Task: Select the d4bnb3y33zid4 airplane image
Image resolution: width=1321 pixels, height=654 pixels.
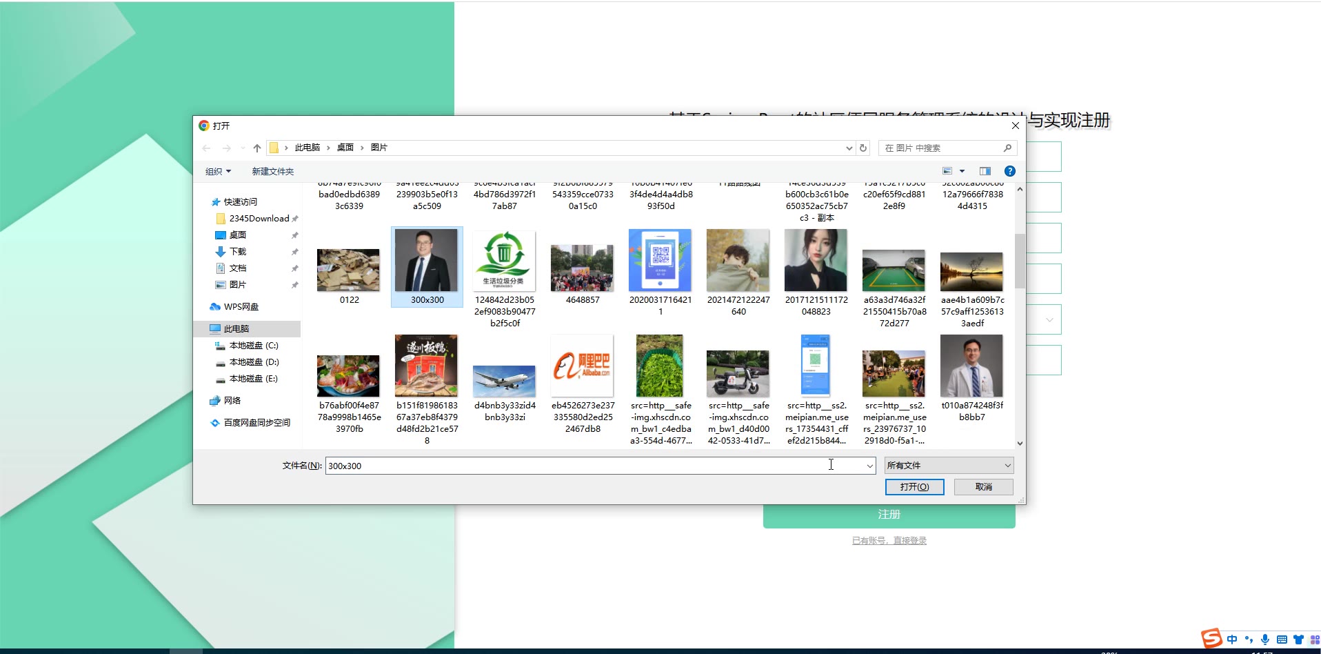Action: click(504, 381)
